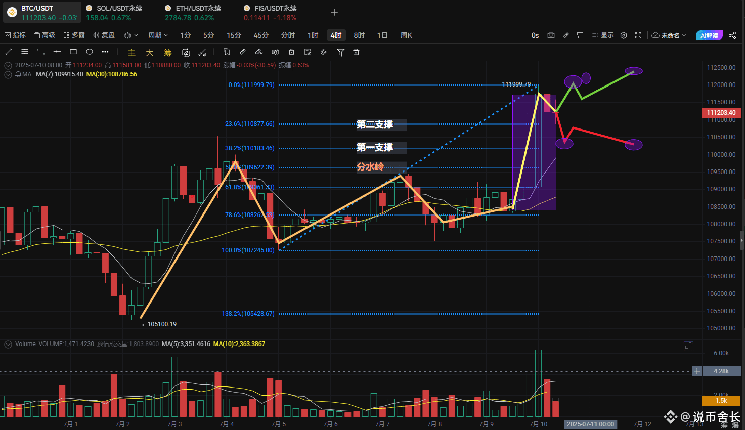
Task: Click the AI解读 button
Action: pos(710,35)
